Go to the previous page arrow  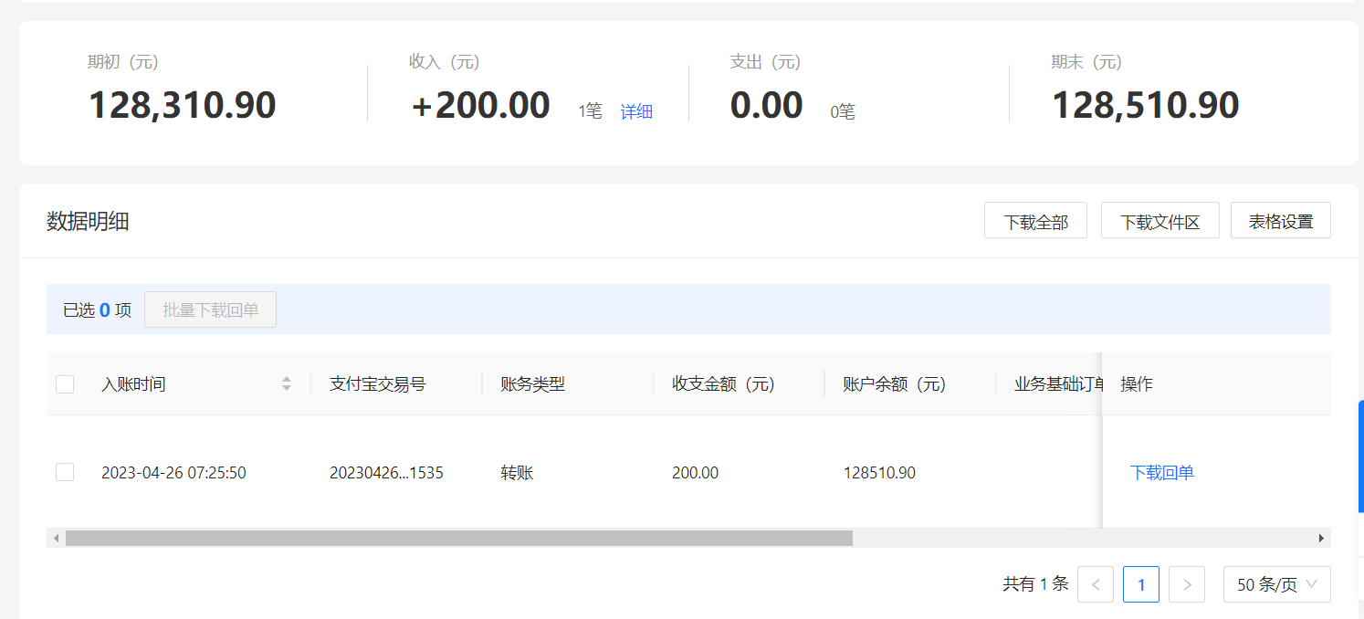pyautogui.click(x=1096, y=584)
